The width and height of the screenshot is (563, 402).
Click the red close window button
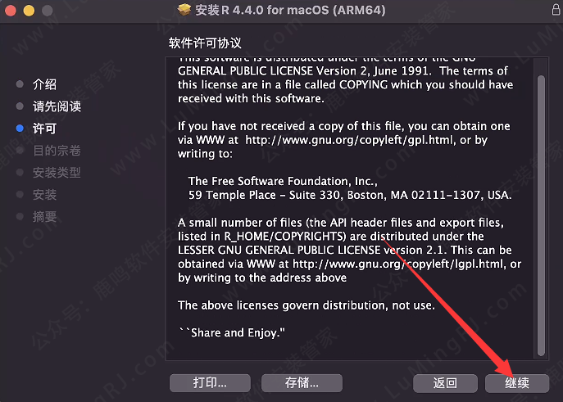click(11, 11)
